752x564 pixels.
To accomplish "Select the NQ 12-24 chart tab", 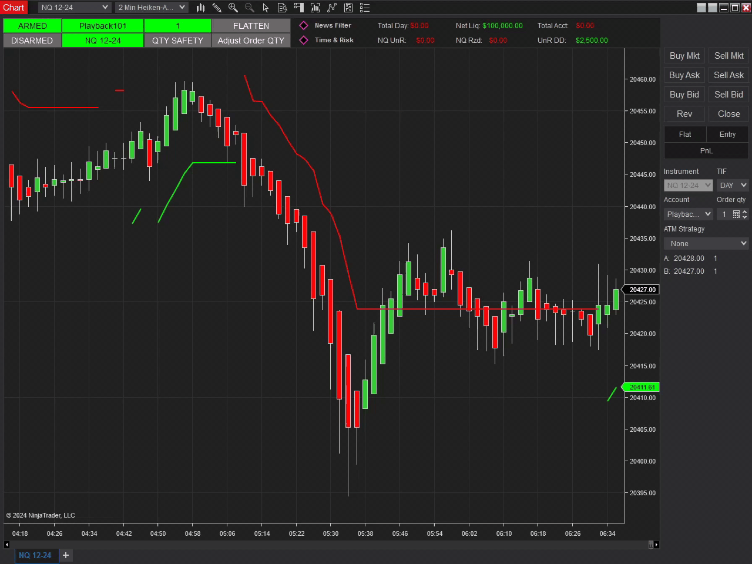I will 36,555.
